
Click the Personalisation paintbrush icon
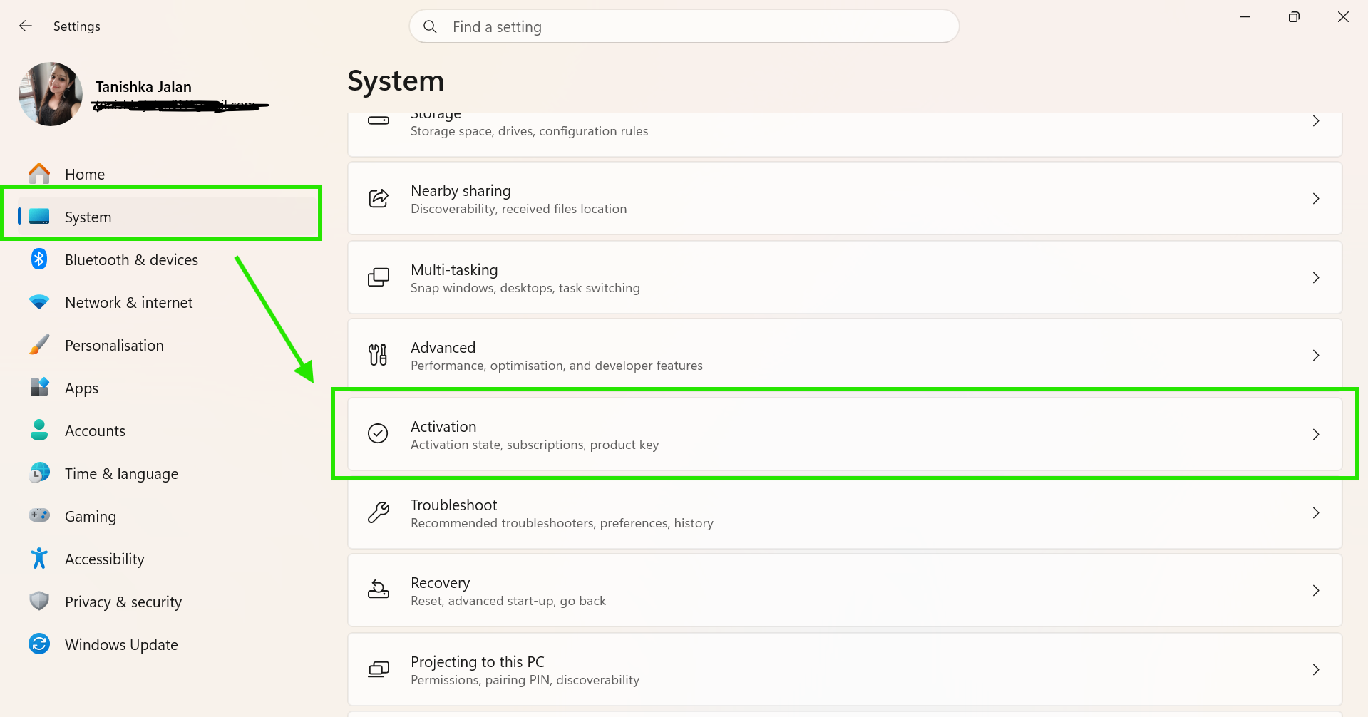tap(39, 345)
